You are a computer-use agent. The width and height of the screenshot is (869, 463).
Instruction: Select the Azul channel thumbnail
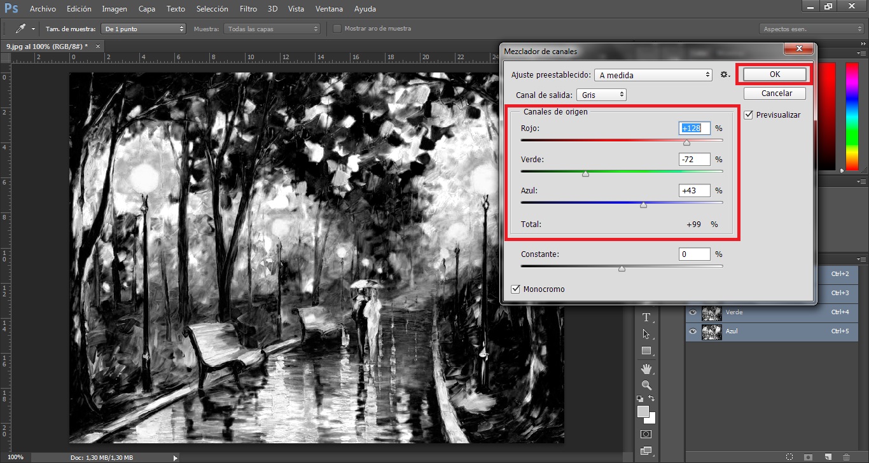tap(711, 331)
